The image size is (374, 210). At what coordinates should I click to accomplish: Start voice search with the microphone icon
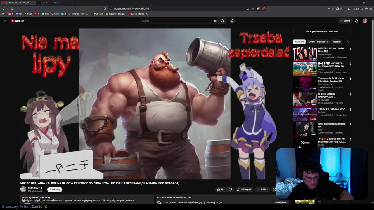pos(232,21)
